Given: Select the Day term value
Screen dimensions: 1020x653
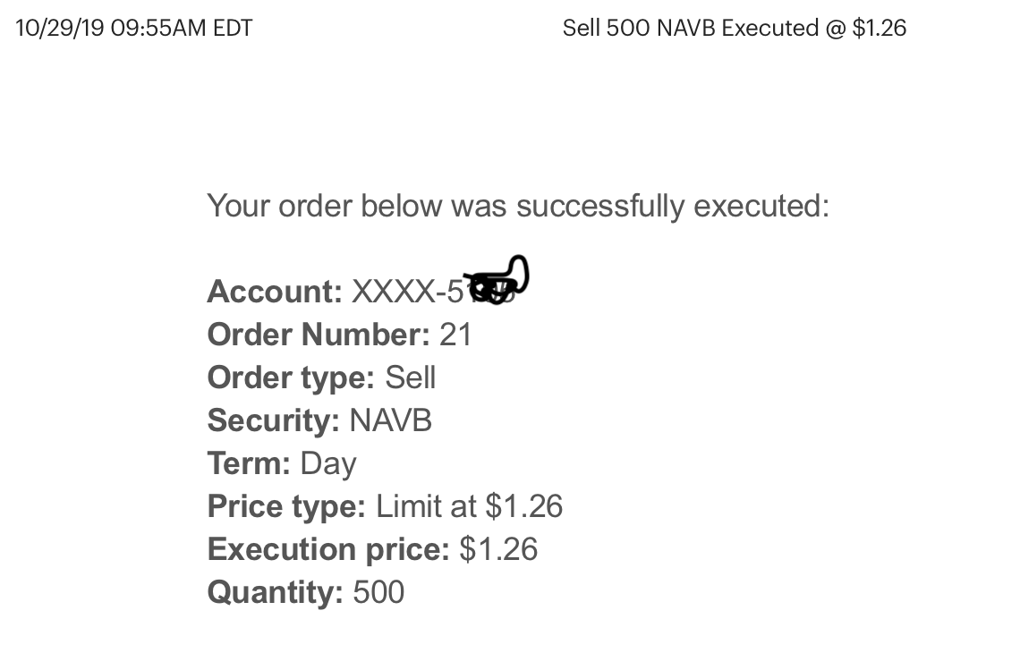Looking at the screenshot, I should point(328,463).
